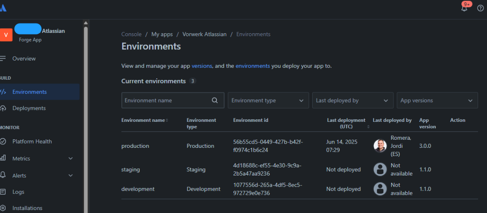Click development environment id 1077556d
This screenshot has width=487, height=213.
click(x=268, y=189)
